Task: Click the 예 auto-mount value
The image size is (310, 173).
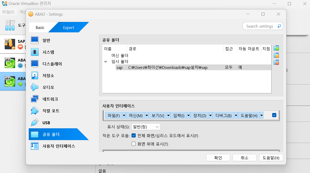Action: pyautogui.click(x=240, y=67)
